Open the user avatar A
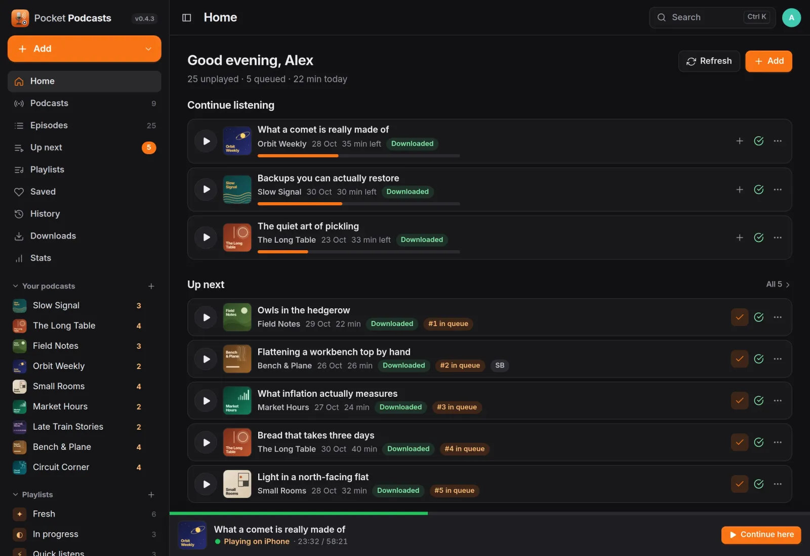 792,18
